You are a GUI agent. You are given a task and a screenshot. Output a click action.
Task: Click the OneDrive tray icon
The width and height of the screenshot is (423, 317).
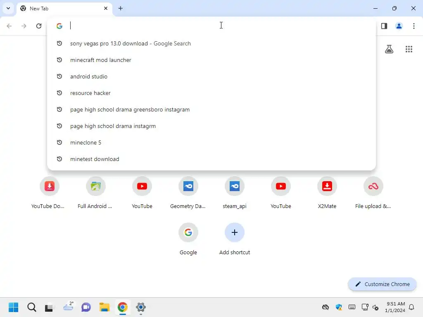326,307
